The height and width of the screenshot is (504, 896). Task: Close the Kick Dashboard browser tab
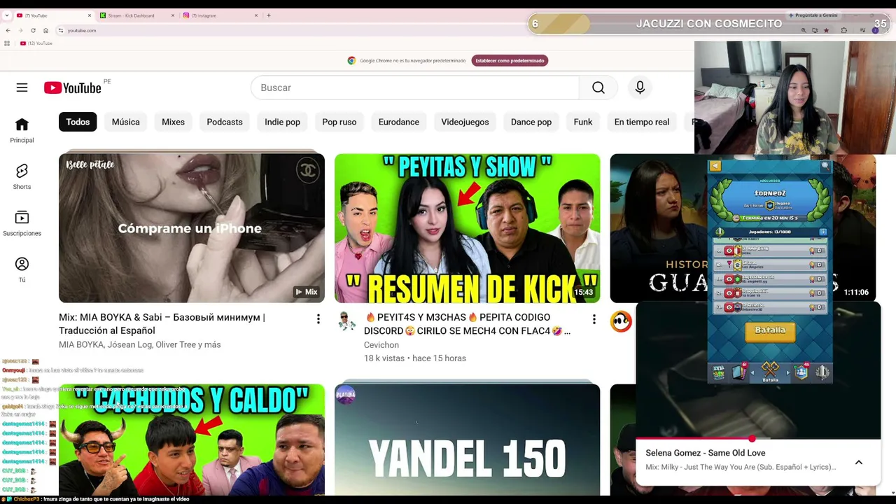(x=173, y=15)
